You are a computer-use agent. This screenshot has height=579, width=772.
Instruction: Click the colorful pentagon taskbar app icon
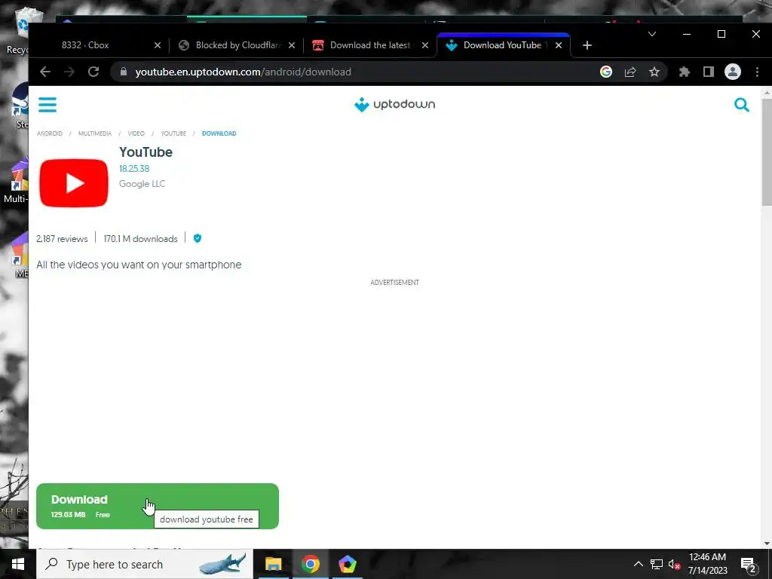348,564
